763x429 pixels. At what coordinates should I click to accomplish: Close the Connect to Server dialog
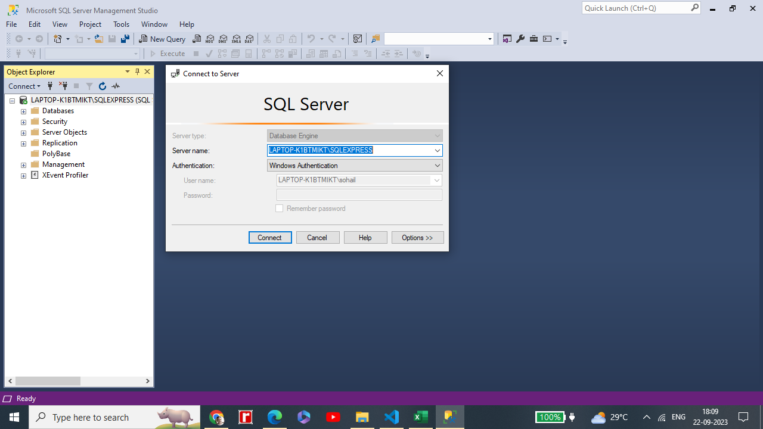pos(440,73)
